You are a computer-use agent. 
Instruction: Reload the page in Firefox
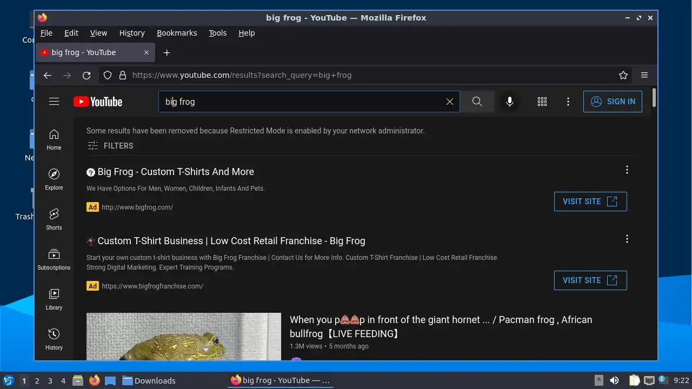[86, 75]
